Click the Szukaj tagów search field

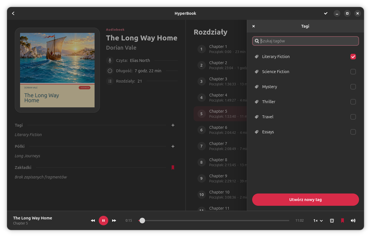coord(305,41)
